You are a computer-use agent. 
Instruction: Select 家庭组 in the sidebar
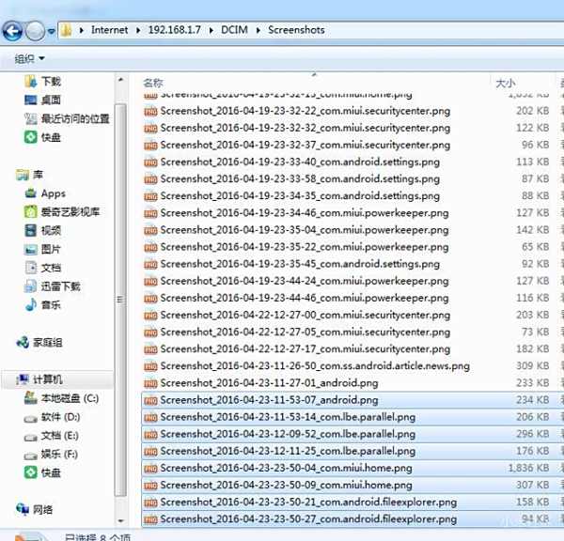(47, 342)
